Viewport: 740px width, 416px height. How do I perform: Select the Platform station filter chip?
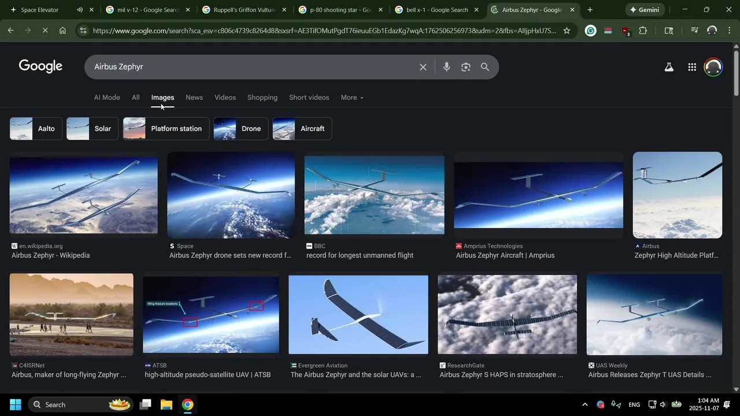[x=166, y=129]
